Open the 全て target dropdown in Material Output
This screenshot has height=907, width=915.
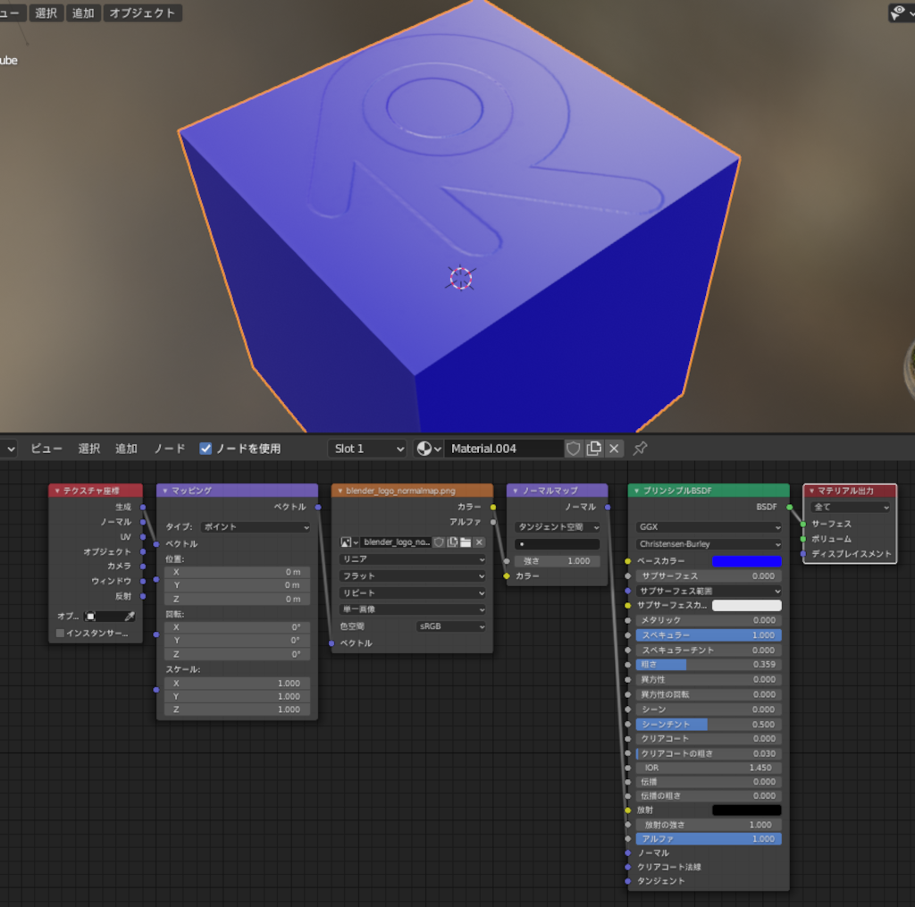(851, 507)
